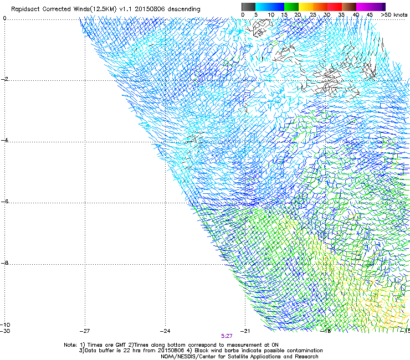Viewport: 410px width, 360px height.
Task: Click the '-8' latitude axis label
Action: [4, 263]
